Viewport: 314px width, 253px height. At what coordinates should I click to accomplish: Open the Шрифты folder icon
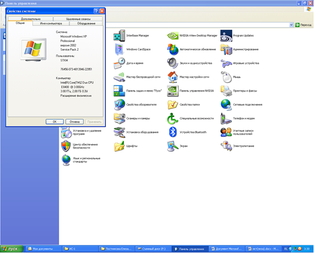120,146
